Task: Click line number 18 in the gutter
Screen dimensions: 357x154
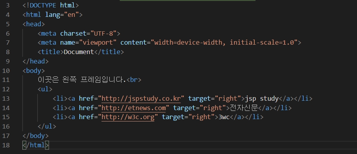Action: pos(6,145)
